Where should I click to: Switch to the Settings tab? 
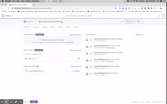click(x=76, y=27)
